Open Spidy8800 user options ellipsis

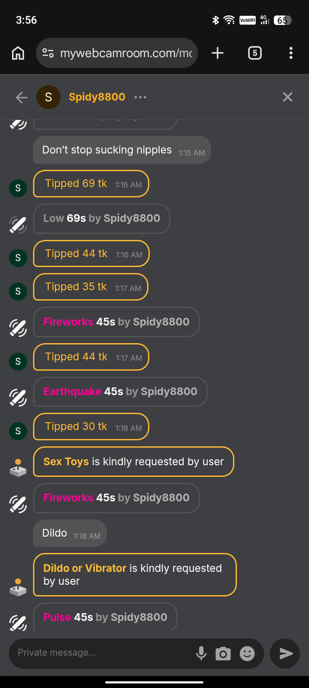(140, 97)
